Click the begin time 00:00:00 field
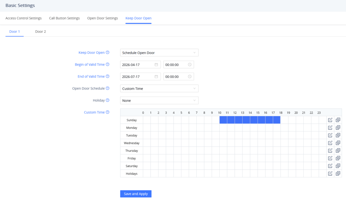346x201 pixels. point(179,65)
